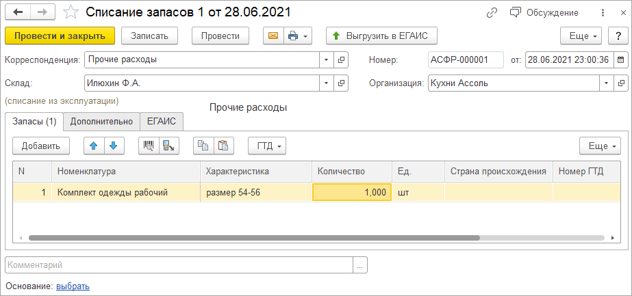Screen dimensions: 632x296
Task: Click the Провести button
Action: pyautogui.click(x=220, y=36)
